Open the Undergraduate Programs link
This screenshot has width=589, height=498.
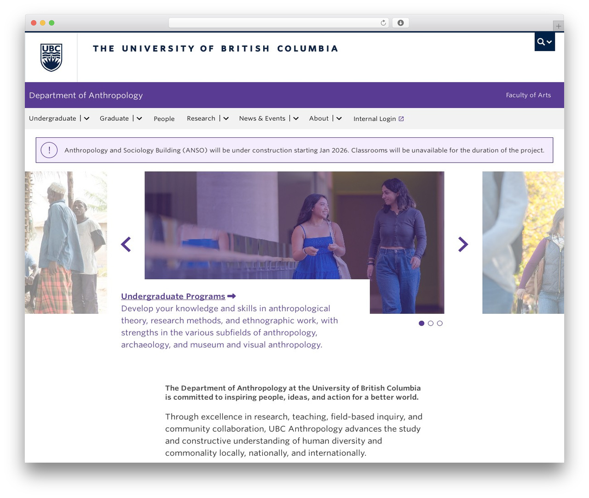click(x=173, y=296)
